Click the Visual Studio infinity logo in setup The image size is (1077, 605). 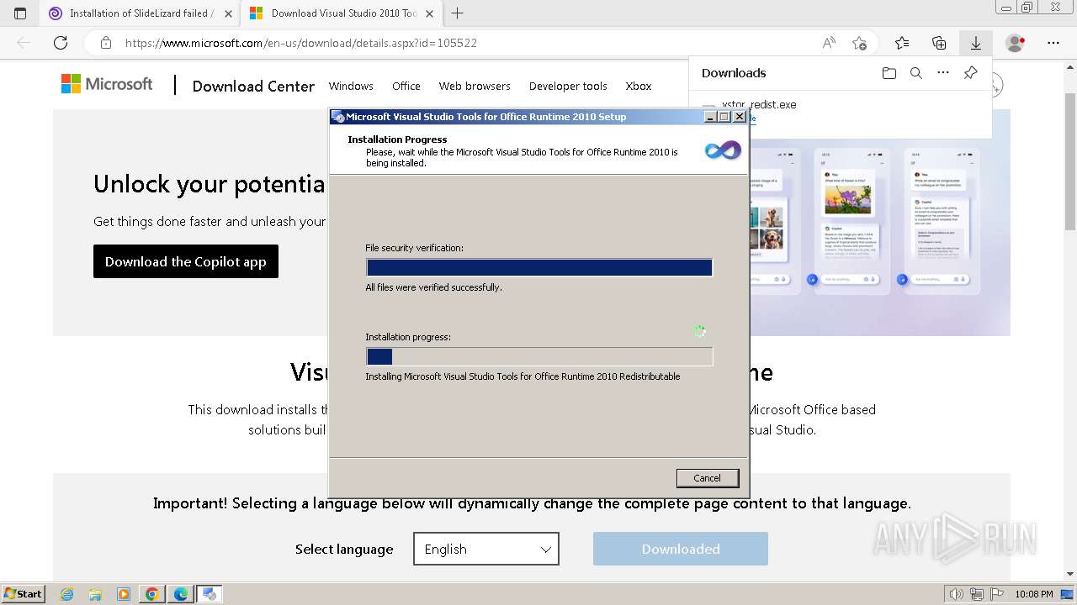click(x=723, y=150)
